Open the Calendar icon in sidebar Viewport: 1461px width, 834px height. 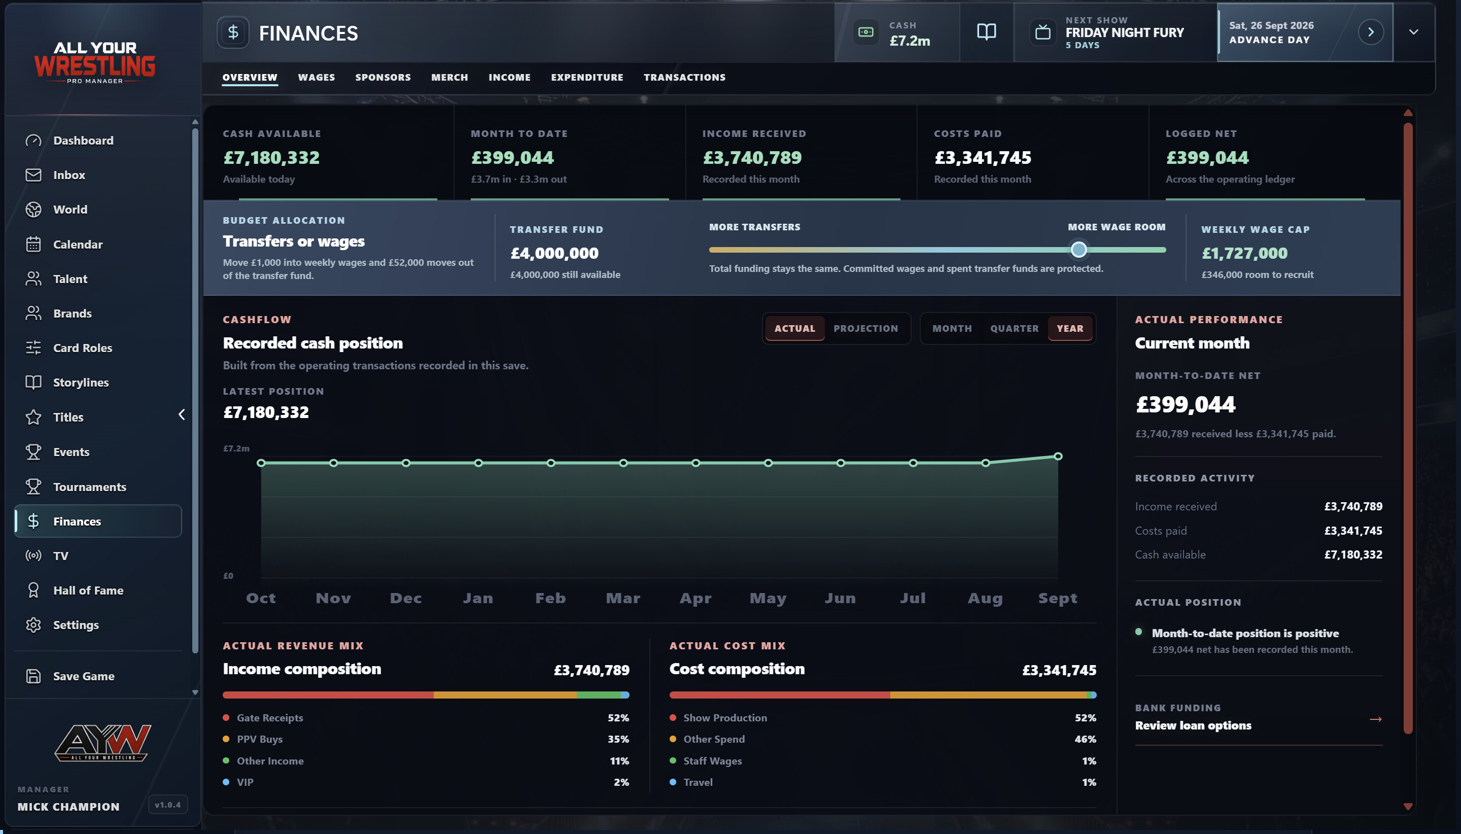[x=33, y=244]
